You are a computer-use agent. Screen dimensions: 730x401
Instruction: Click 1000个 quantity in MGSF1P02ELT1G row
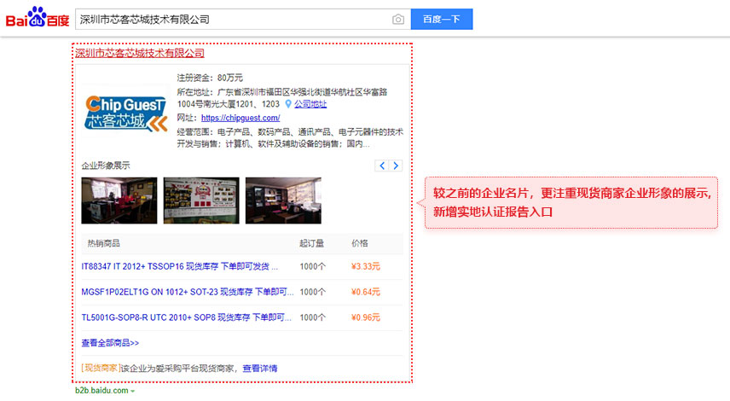point(312,292)
